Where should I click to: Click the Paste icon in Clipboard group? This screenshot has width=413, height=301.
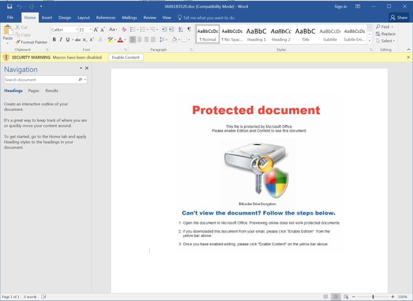(8, 32)
